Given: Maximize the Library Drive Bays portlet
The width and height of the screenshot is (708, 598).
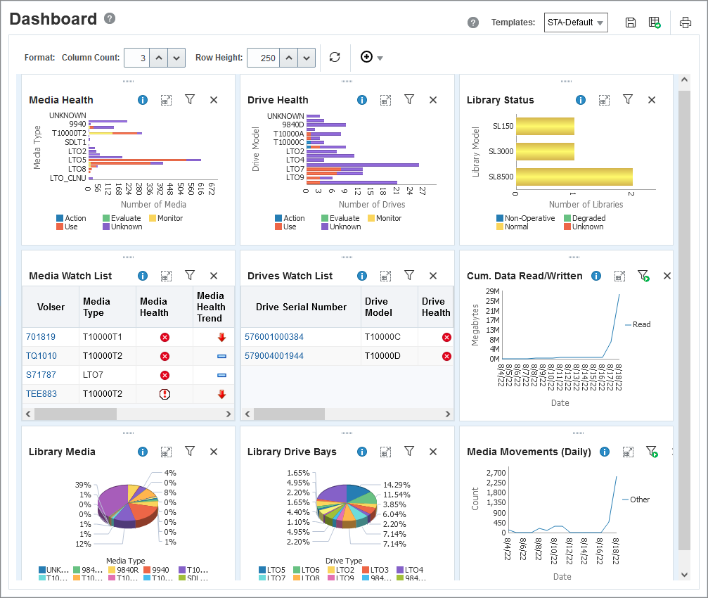Looking at the screenshot, I should point(385,452).
